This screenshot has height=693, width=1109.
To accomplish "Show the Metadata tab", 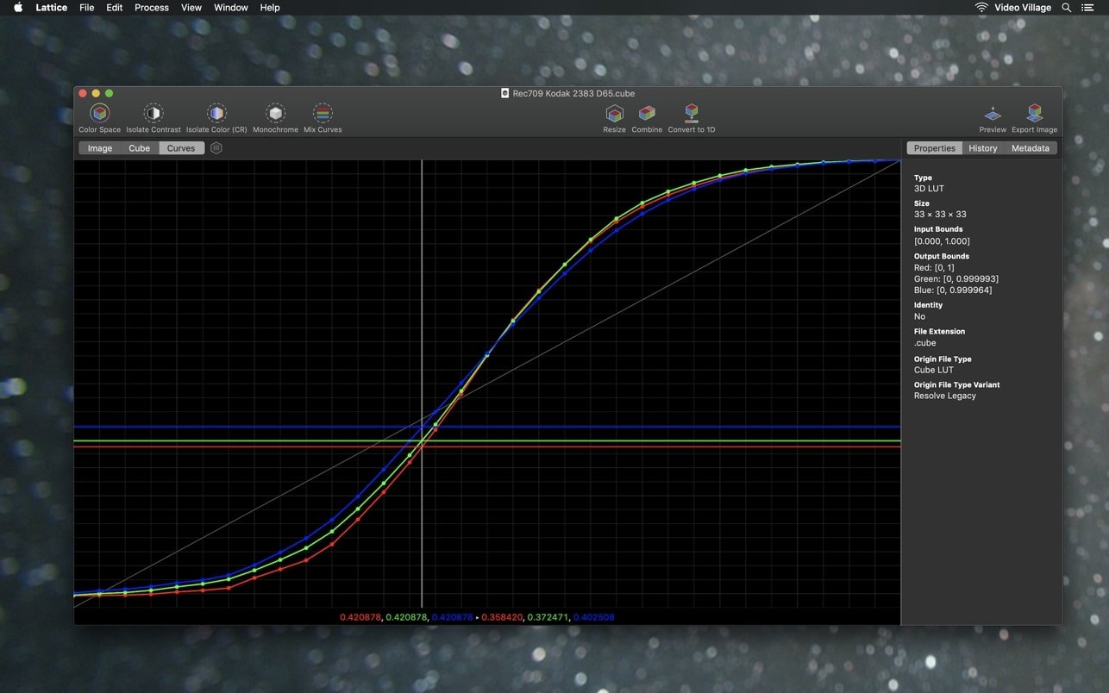I will click(1031, 148).
